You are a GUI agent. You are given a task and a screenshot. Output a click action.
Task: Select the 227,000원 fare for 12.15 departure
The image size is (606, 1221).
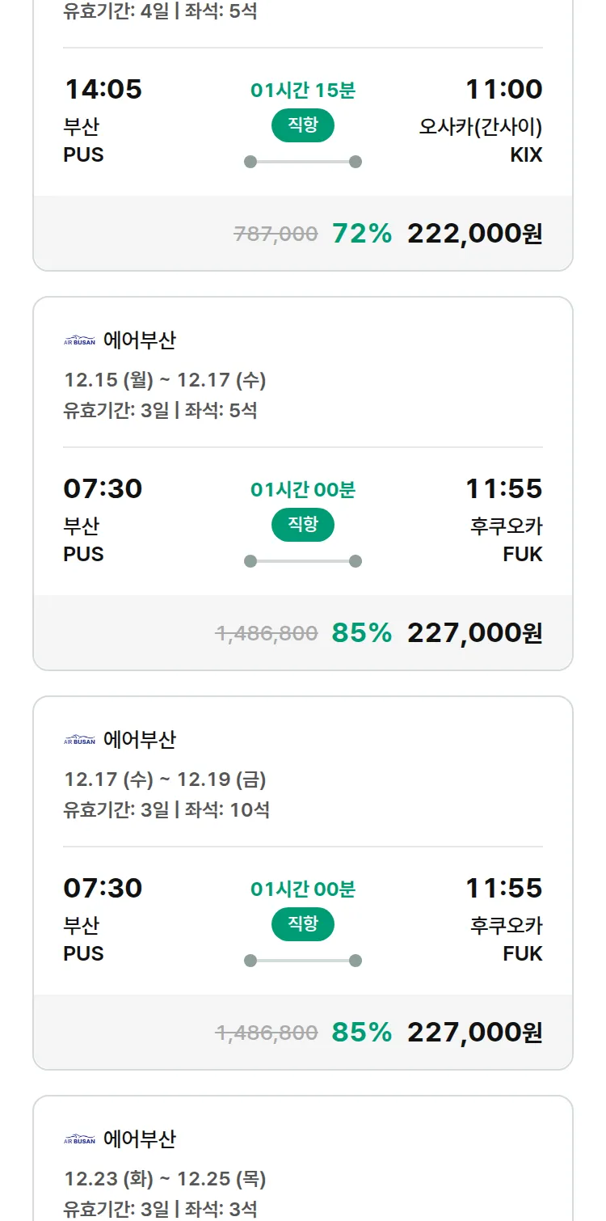(x=474, y=633)
